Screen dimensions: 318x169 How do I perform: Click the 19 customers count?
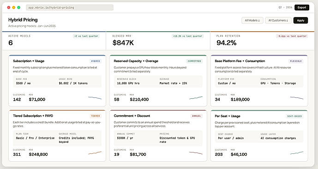(x=117, y=154)
